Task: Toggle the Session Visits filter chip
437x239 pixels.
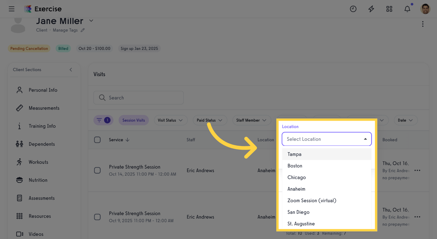Action: click(x=134, y=120)
